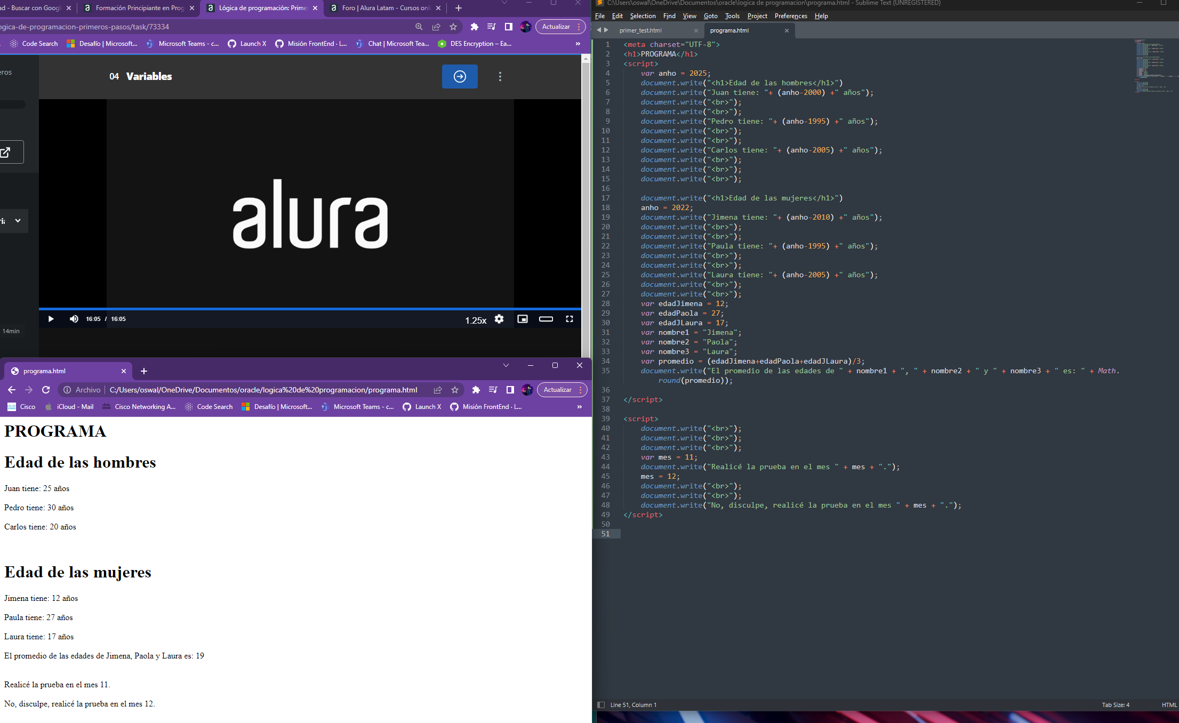Reload programa.html page

pos(46,390)
